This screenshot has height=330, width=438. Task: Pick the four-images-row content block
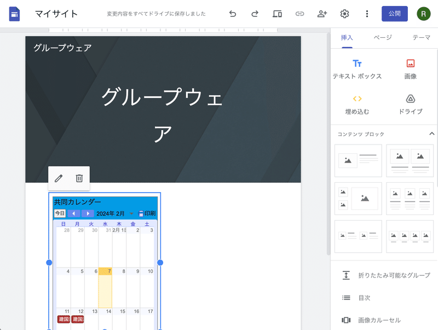410,236
